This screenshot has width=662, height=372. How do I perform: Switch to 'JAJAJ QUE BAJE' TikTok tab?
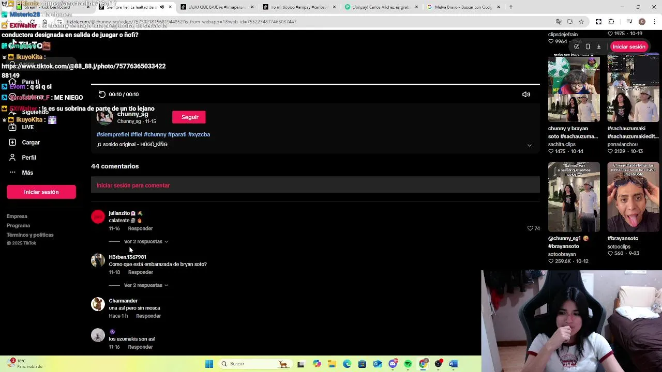[217, 7]
